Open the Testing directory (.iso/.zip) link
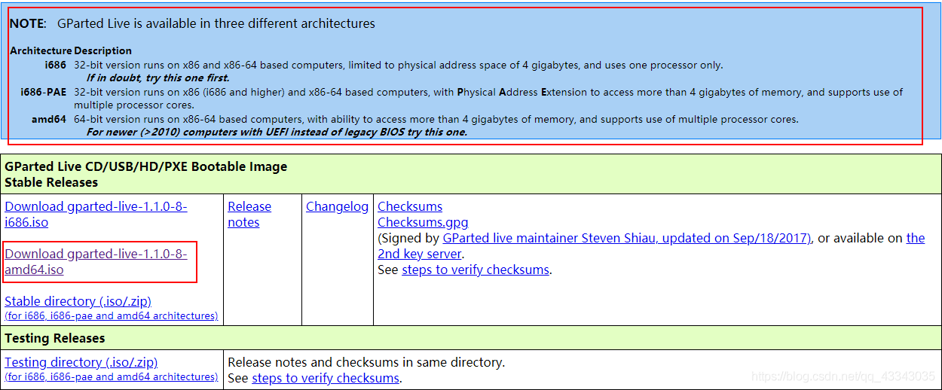942x390 pixels. pos(81,362)
